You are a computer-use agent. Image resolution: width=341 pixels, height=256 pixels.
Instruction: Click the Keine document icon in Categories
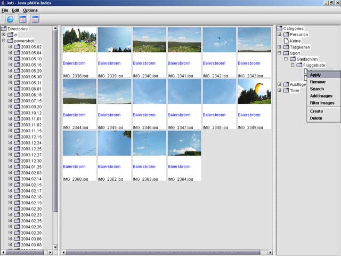(x=286, y=41)
